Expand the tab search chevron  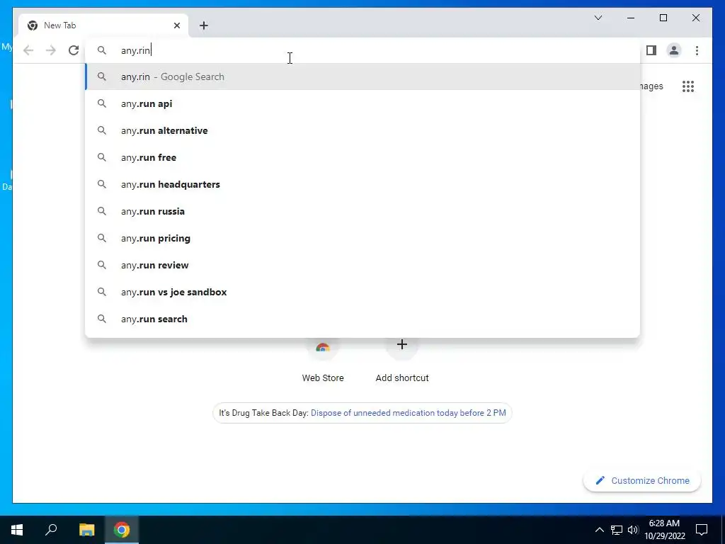tap(598, 18)
